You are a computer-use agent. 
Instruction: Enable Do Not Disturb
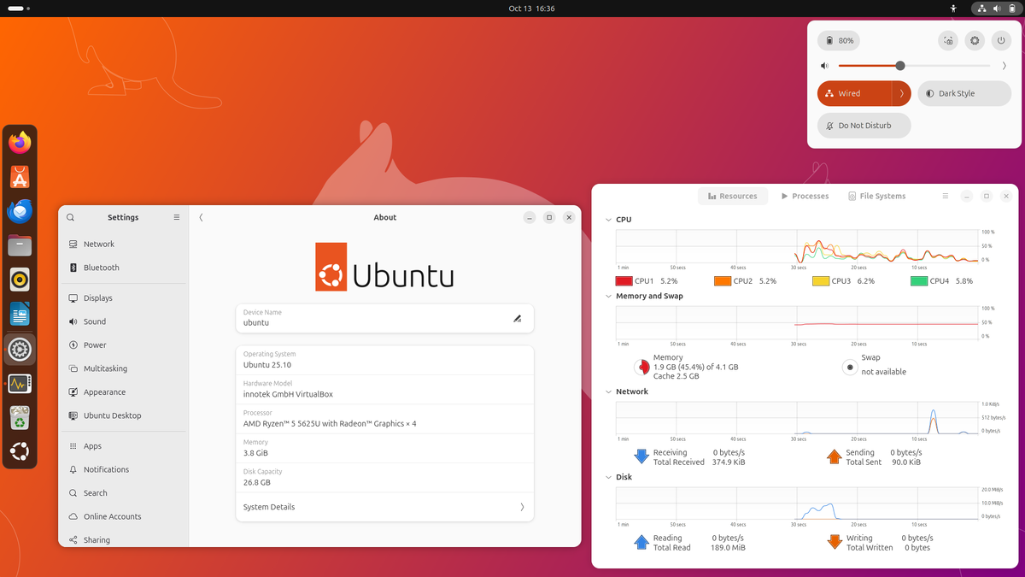click(x=864, y=125)
